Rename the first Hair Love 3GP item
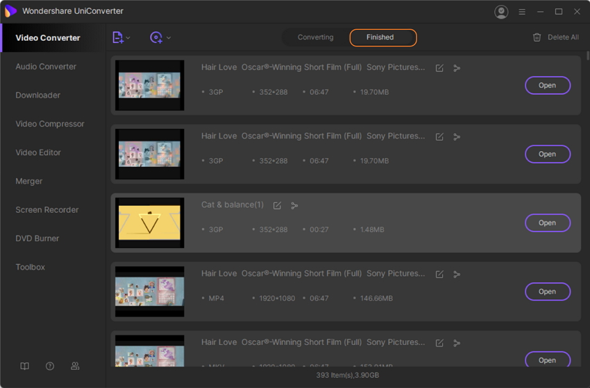 tap(439, 68)
